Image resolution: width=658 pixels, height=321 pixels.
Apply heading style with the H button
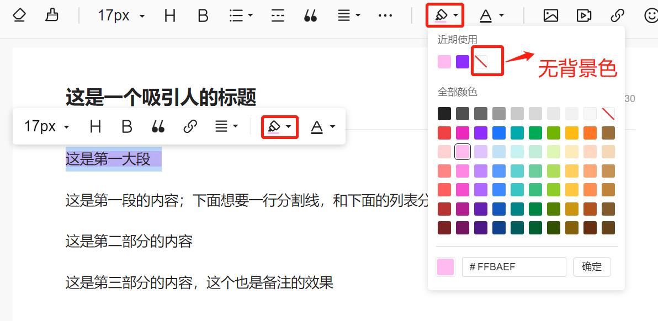(169, 15)
